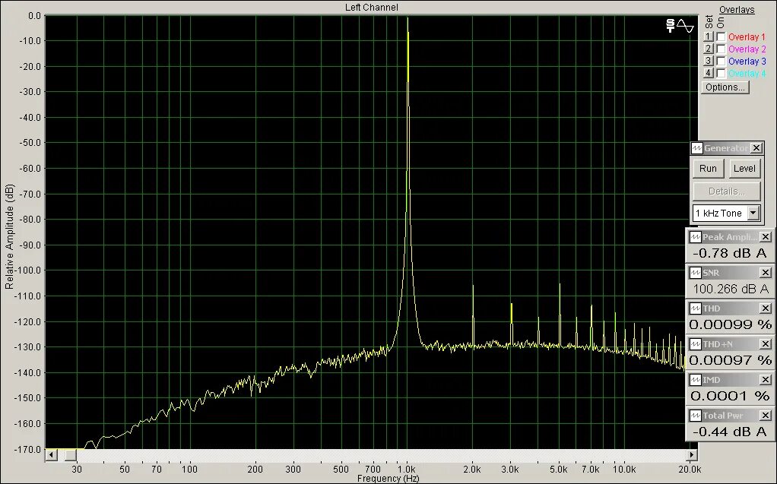
Task: Click the greyed-out Details button
Action: point(727,191)
